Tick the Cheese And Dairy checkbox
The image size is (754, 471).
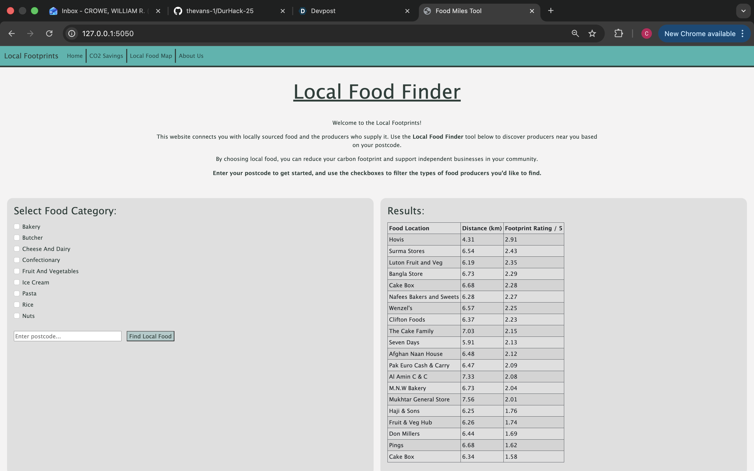(x=17, y=249)
